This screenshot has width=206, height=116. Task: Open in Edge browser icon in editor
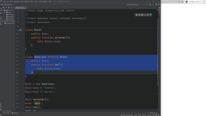click(x=150, y=15)
